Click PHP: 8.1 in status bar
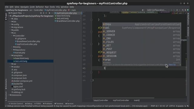 155,106
